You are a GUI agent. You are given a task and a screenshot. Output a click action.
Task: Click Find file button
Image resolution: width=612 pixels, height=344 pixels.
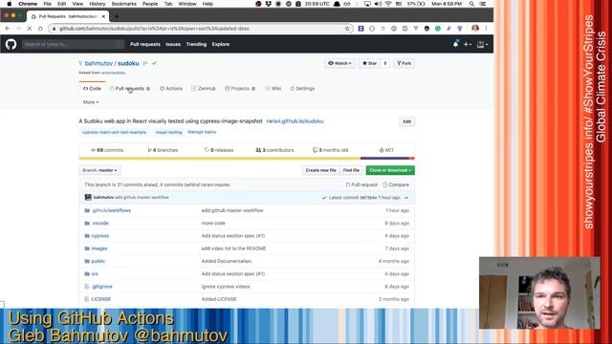point(351,170)
